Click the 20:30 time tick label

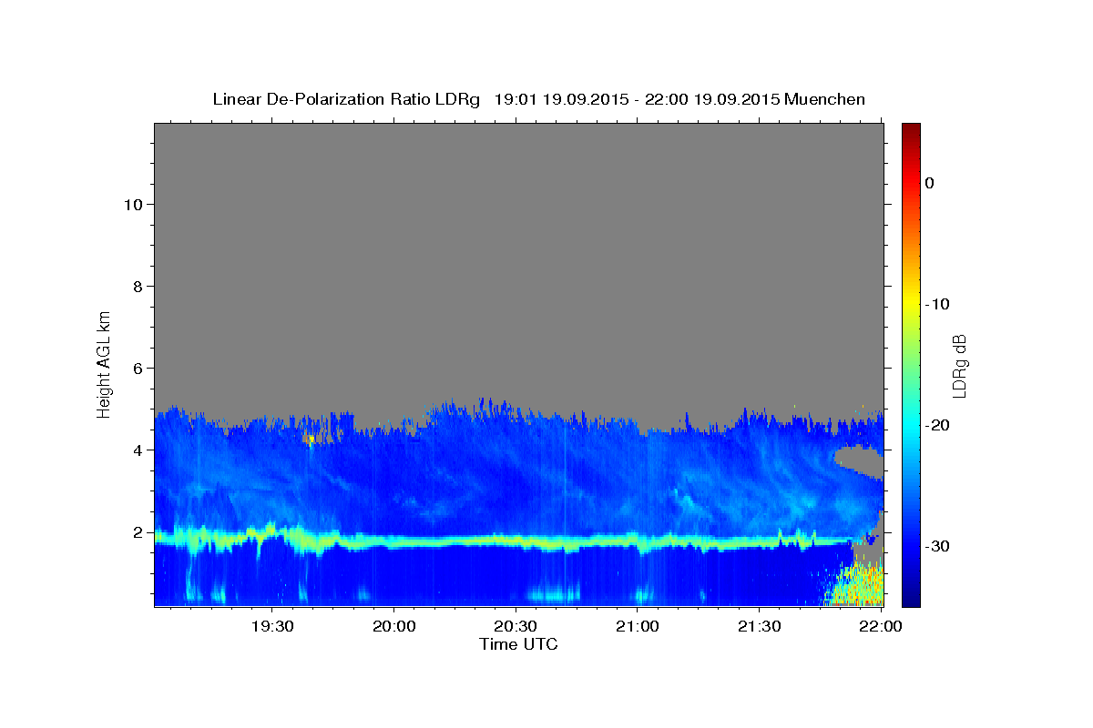click(x=516, y=626)
